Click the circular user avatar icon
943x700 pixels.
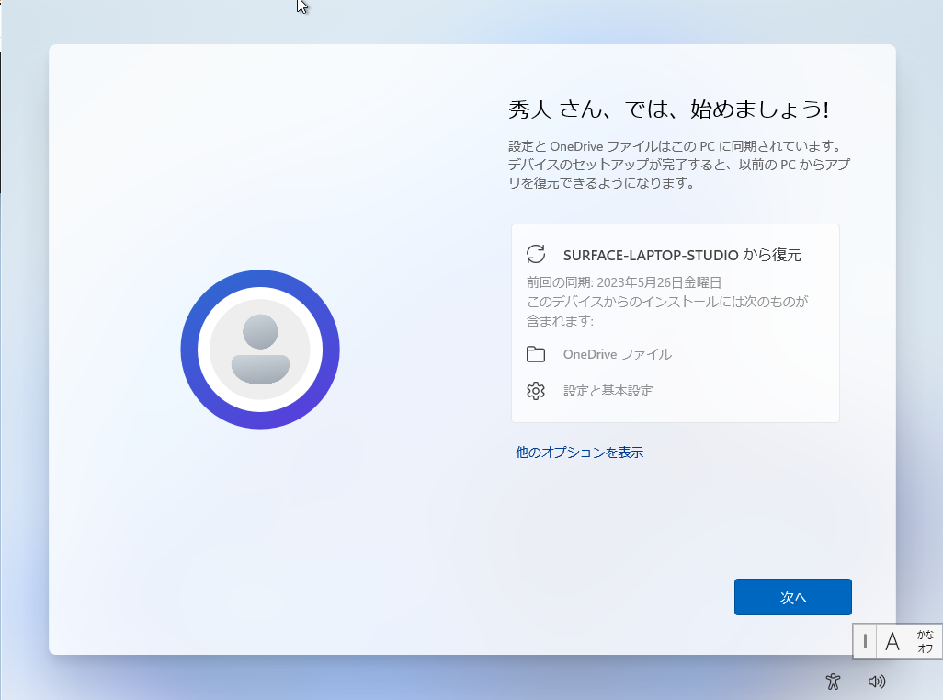[x=260, y=350]
